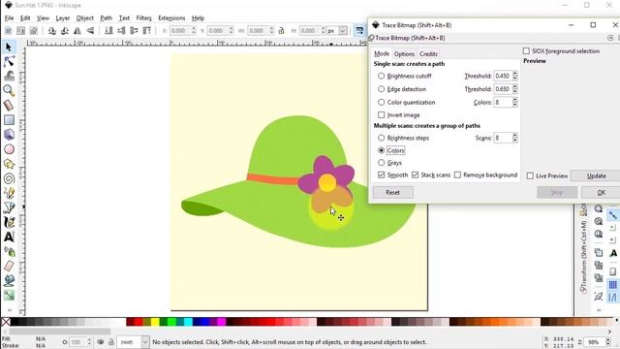Select the Spiral tool
Image resolution: width=620 pixels, height=349 pixels.
point(9,178)
